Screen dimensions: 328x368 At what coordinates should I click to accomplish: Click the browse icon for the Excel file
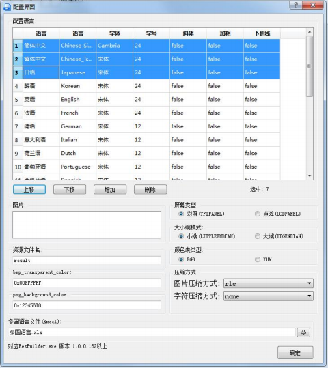303,332
